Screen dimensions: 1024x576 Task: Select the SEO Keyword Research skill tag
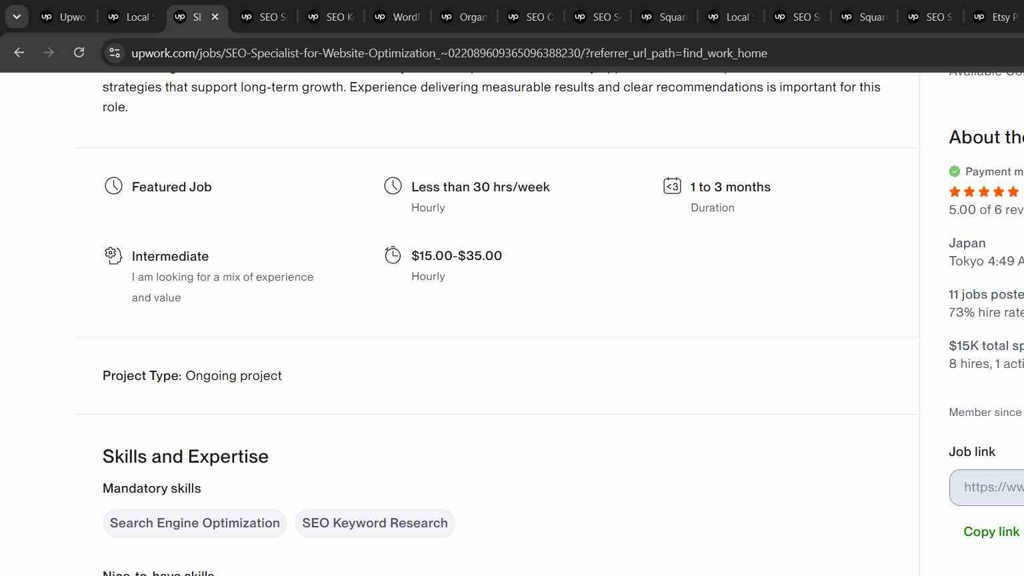[375, 523]
